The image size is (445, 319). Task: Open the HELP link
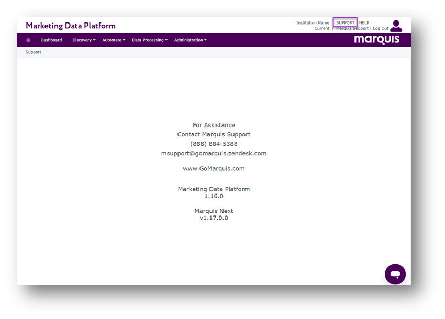(364, 23)
